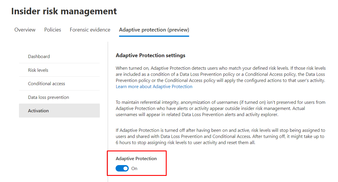Click the paragraph starting "When turned on"
Viewport: 338px width, 182px height.
click(220, 74)
